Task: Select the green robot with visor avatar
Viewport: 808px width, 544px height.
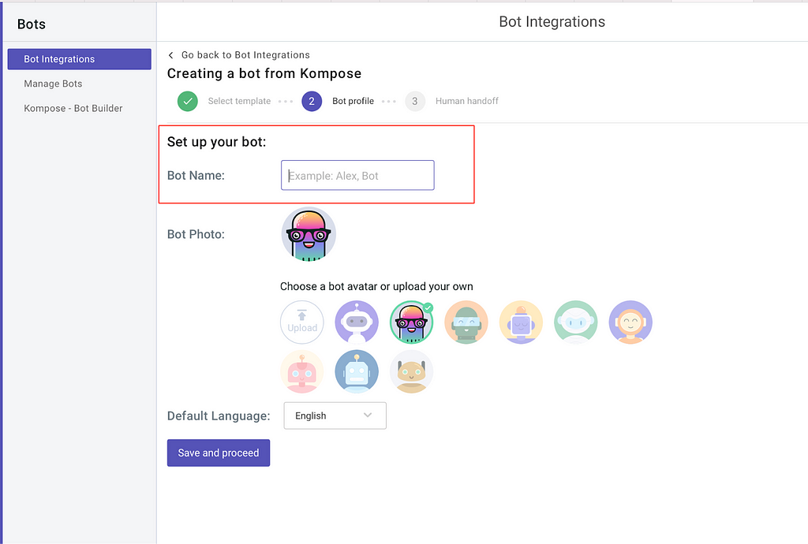Action: pyautogui.click(x=466, y=322)
